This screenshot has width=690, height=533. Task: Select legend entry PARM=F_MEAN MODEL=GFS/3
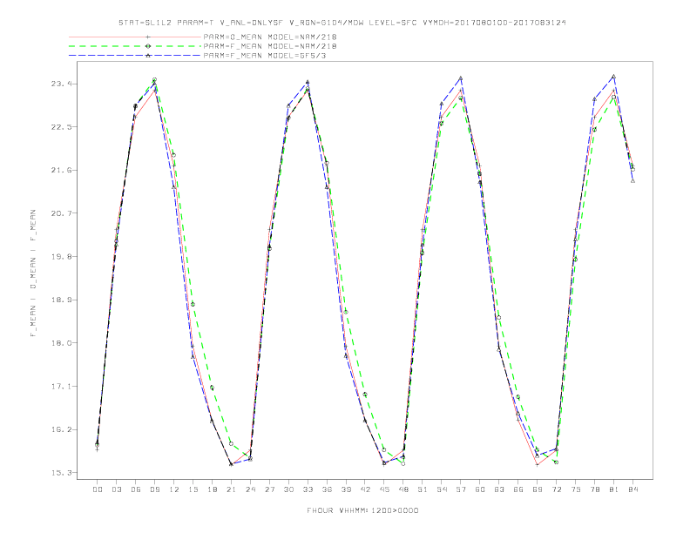pos(265,56)
